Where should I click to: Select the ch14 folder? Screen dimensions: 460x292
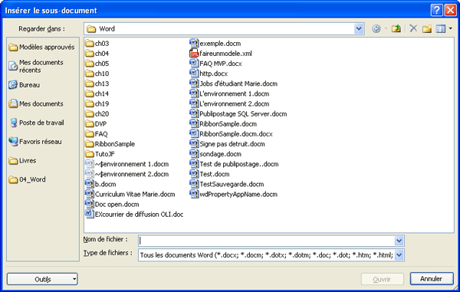(97, 94)
